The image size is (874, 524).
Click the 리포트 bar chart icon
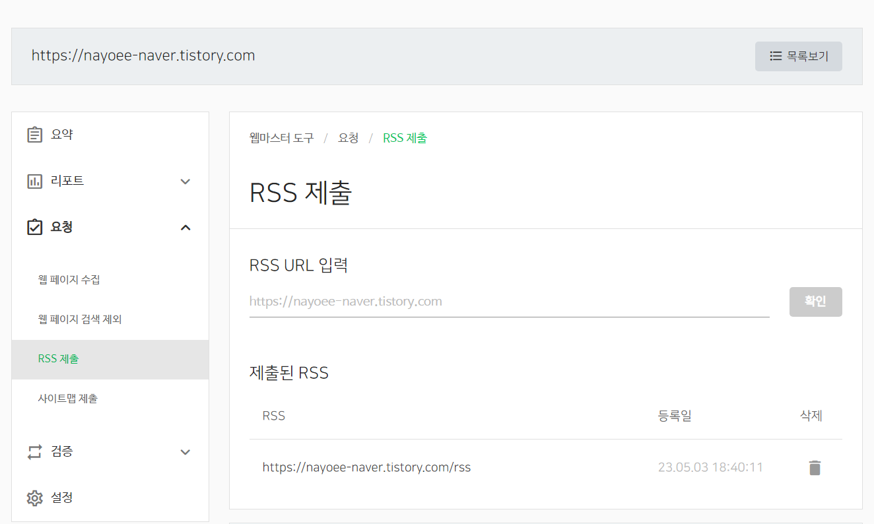[x=34, y=181]
